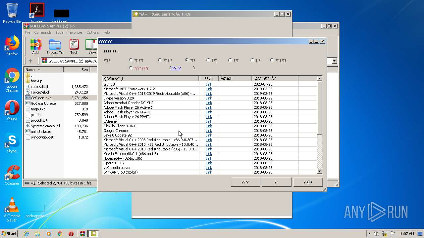This screenshot has height=238, width=424.
Task: Select the backup folder in archive
Action: coord(36,81)
